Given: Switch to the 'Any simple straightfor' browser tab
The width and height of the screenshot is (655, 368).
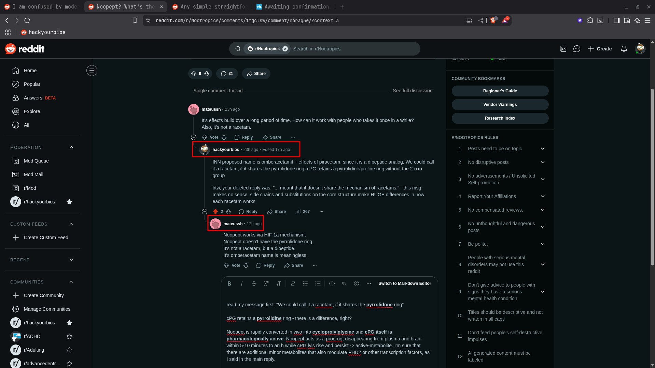Looking at the screenshot, I should 210,6.
